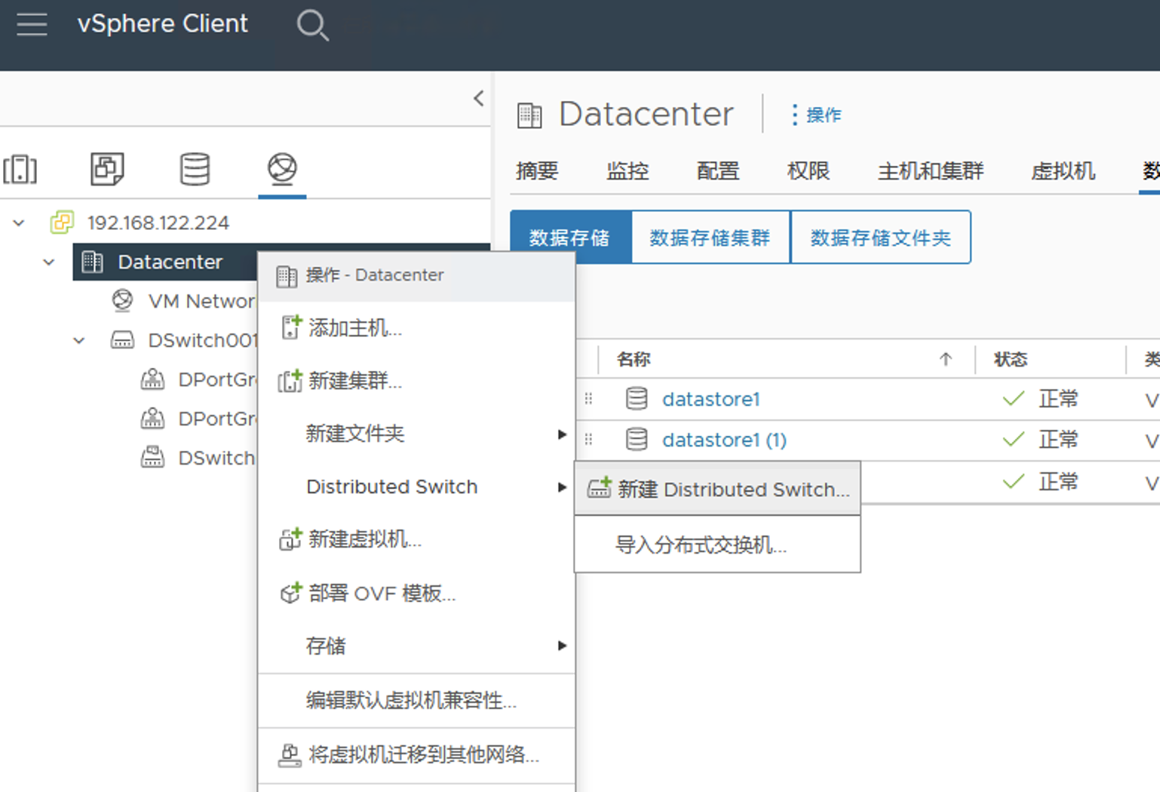This screenshot has height=792, width=1160.
Task: Switch to VMs and Templates inventory view
Action: [x=107, y=169]
